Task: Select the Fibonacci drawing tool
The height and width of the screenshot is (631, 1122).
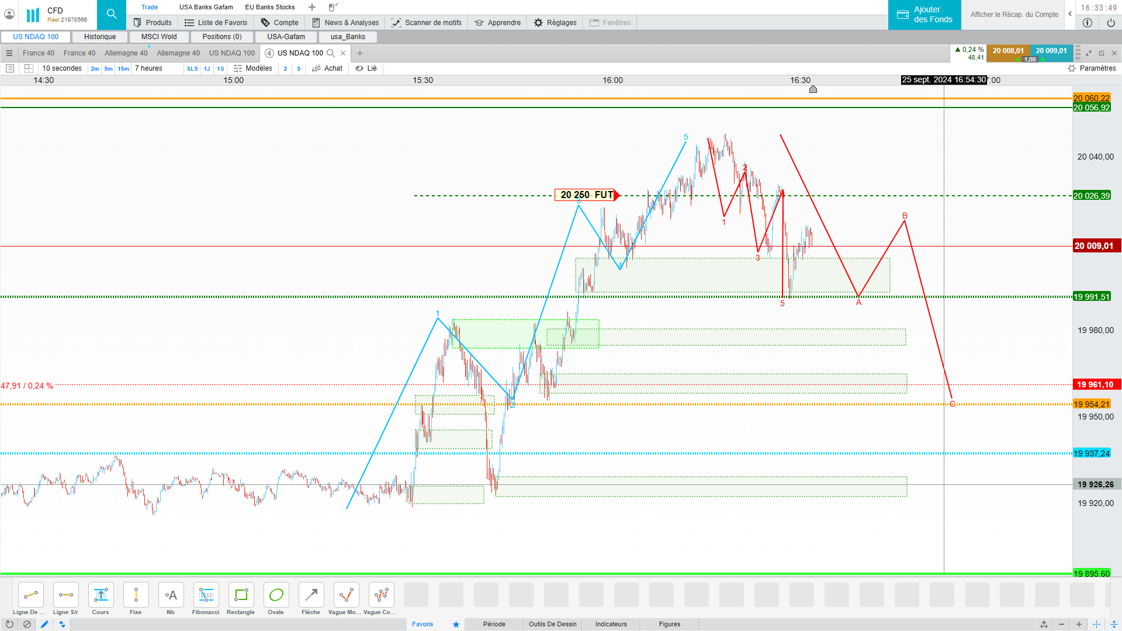Action: tap(206, 595)
